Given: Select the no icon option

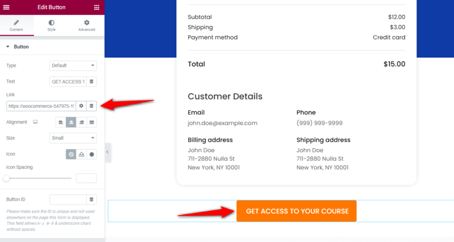Looking at the screenshot, I should click(71, 154).
